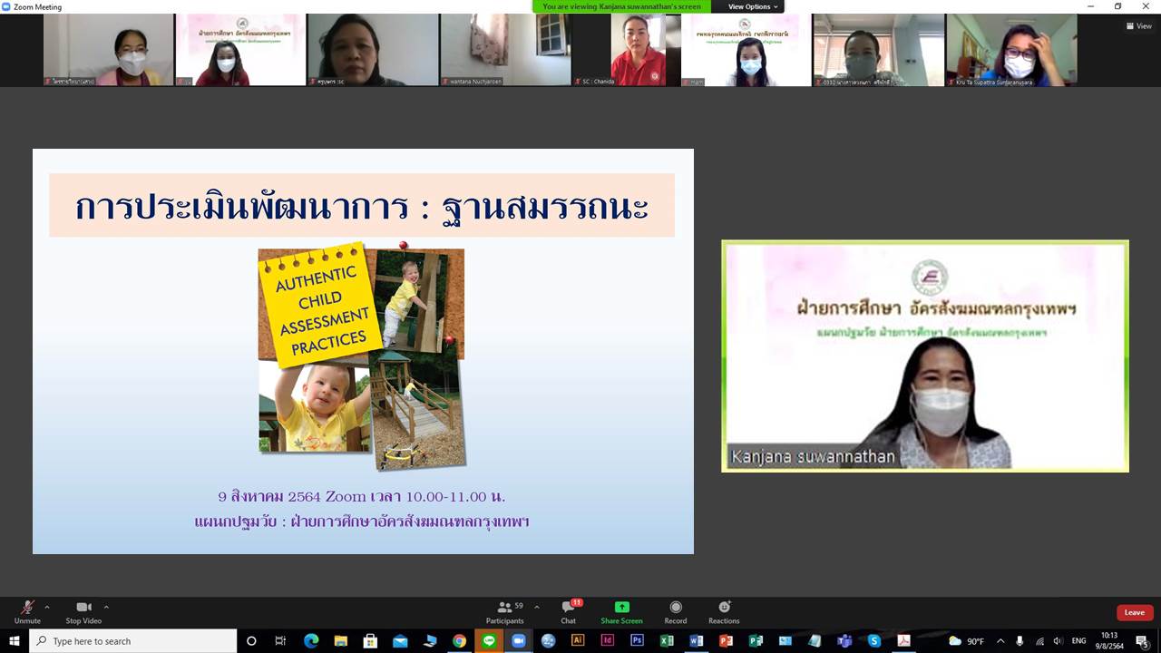Expand the Participants options arrow

pos(537,607)
